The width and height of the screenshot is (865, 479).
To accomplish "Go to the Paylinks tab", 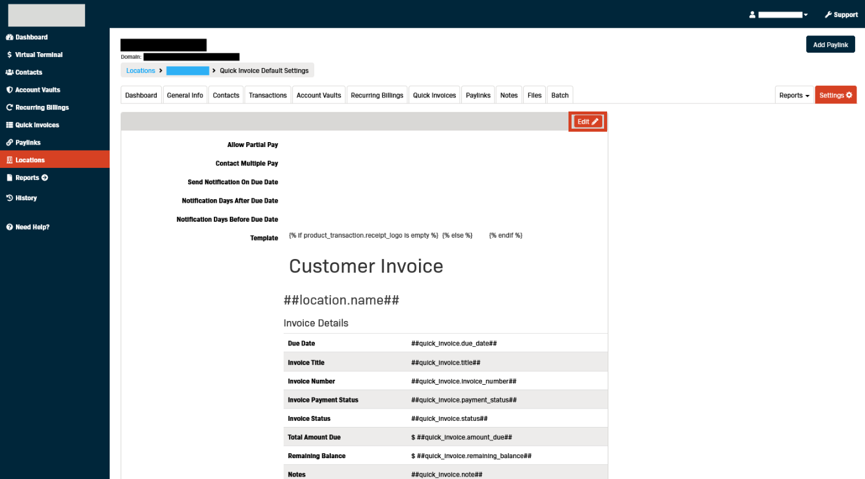I will (x=478, y=96).
